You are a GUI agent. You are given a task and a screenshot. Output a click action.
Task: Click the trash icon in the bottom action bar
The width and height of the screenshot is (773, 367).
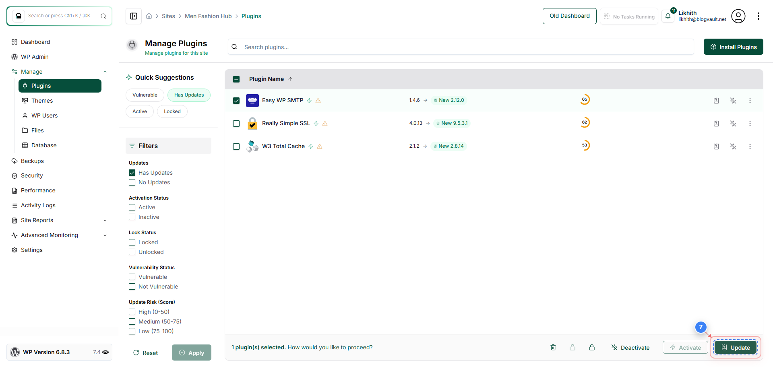[x=553, y=347]
